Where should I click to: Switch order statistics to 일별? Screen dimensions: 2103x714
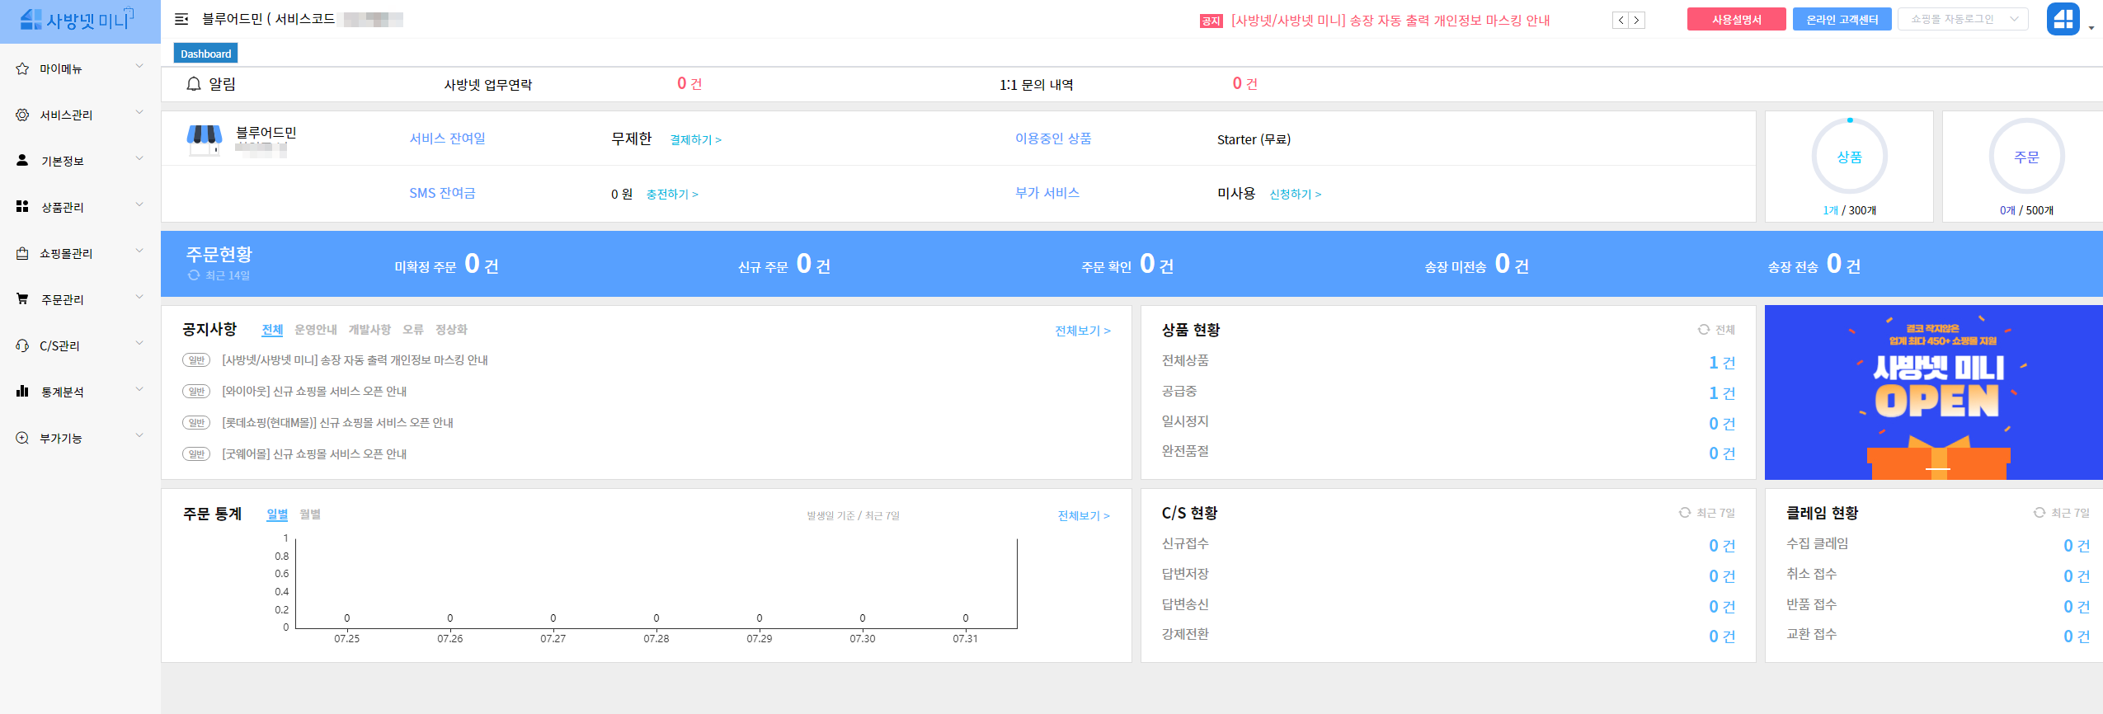(277, 514)
